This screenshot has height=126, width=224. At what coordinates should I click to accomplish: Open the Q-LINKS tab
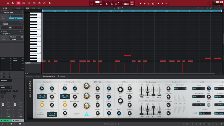[29, 76]
